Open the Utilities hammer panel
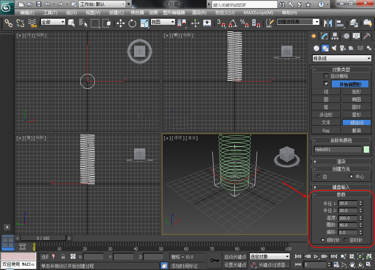The height and width of the screenshot is (270, 375). [x=367, y=36]
